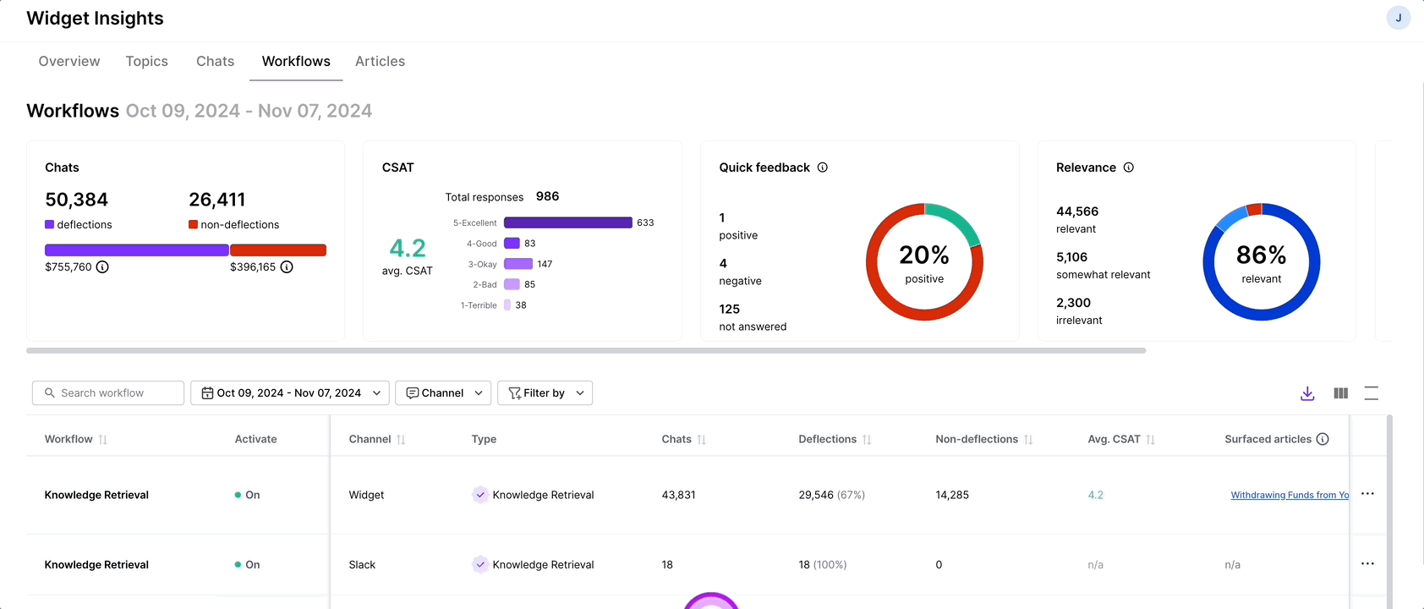The image size is (1424, 609).
Task: Click the 50,384 deflections count
Action: (77, 200)
